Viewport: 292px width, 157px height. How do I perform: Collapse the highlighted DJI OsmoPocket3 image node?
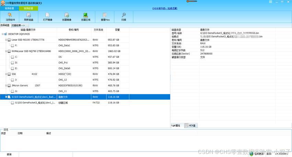6,97
